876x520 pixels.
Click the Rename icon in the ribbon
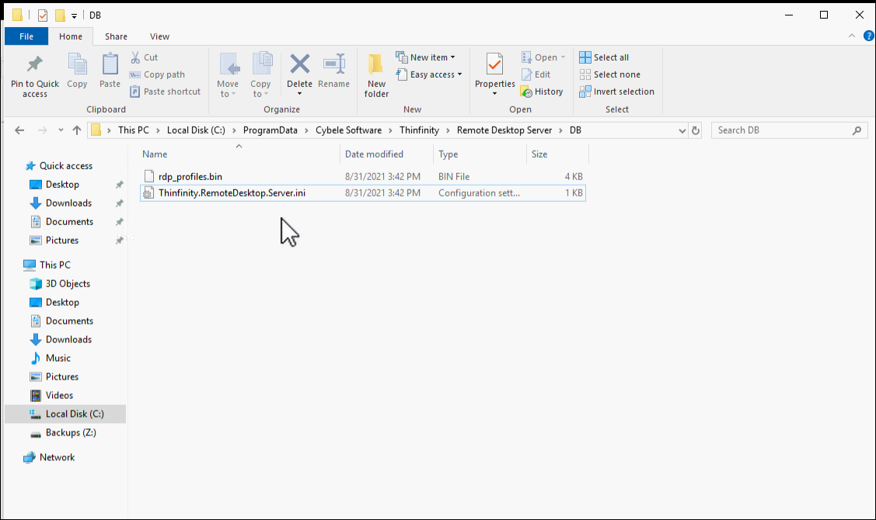click(x=334, y=70)
